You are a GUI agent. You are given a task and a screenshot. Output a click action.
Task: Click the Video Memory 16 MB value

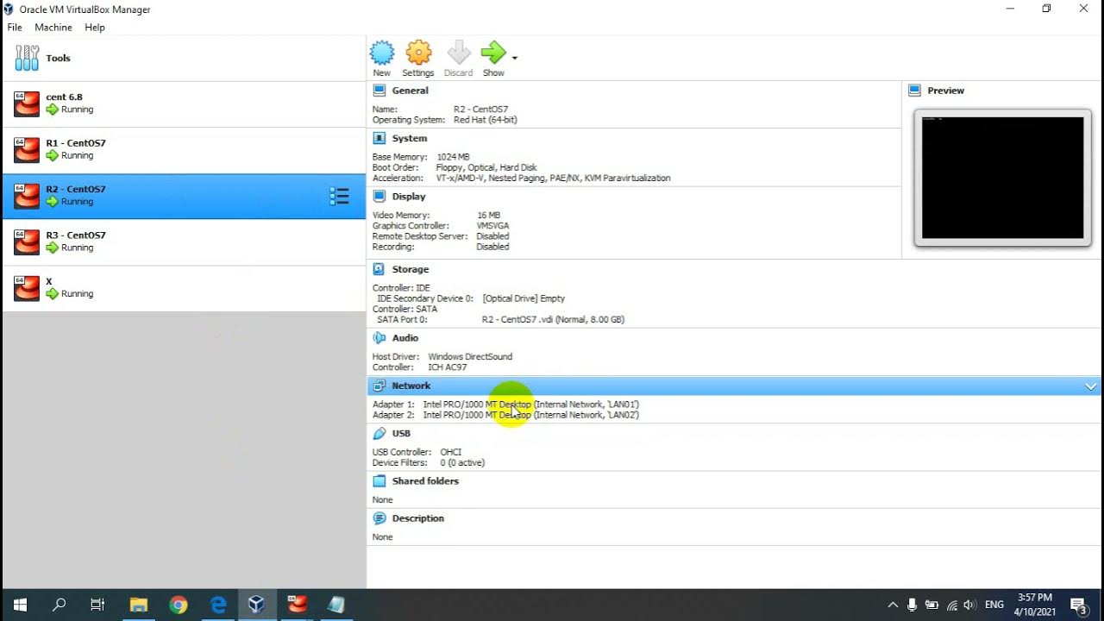tap(488, 216)
